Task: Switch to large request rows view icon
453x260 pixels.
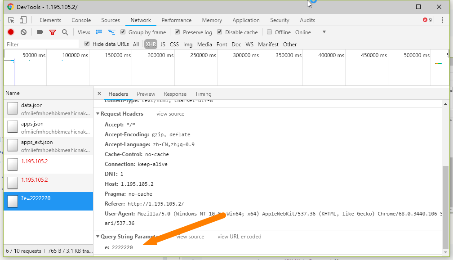Action: point(99,32)
